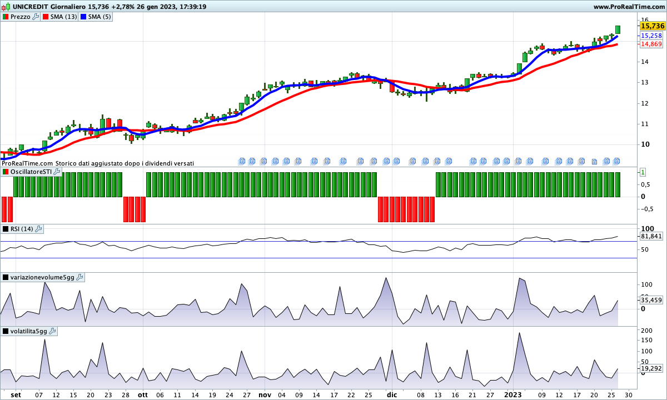
Task: Open Prezzo settings with its wrench icon
Action: pyautogui.click(x=36, y=17)
